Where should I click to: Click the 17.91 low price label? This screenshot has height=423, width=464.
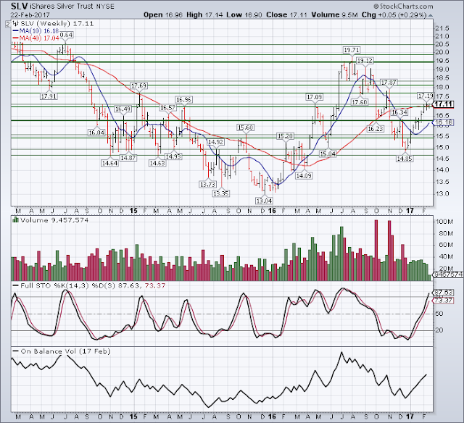pyautogui.click(x=49, y=96)
